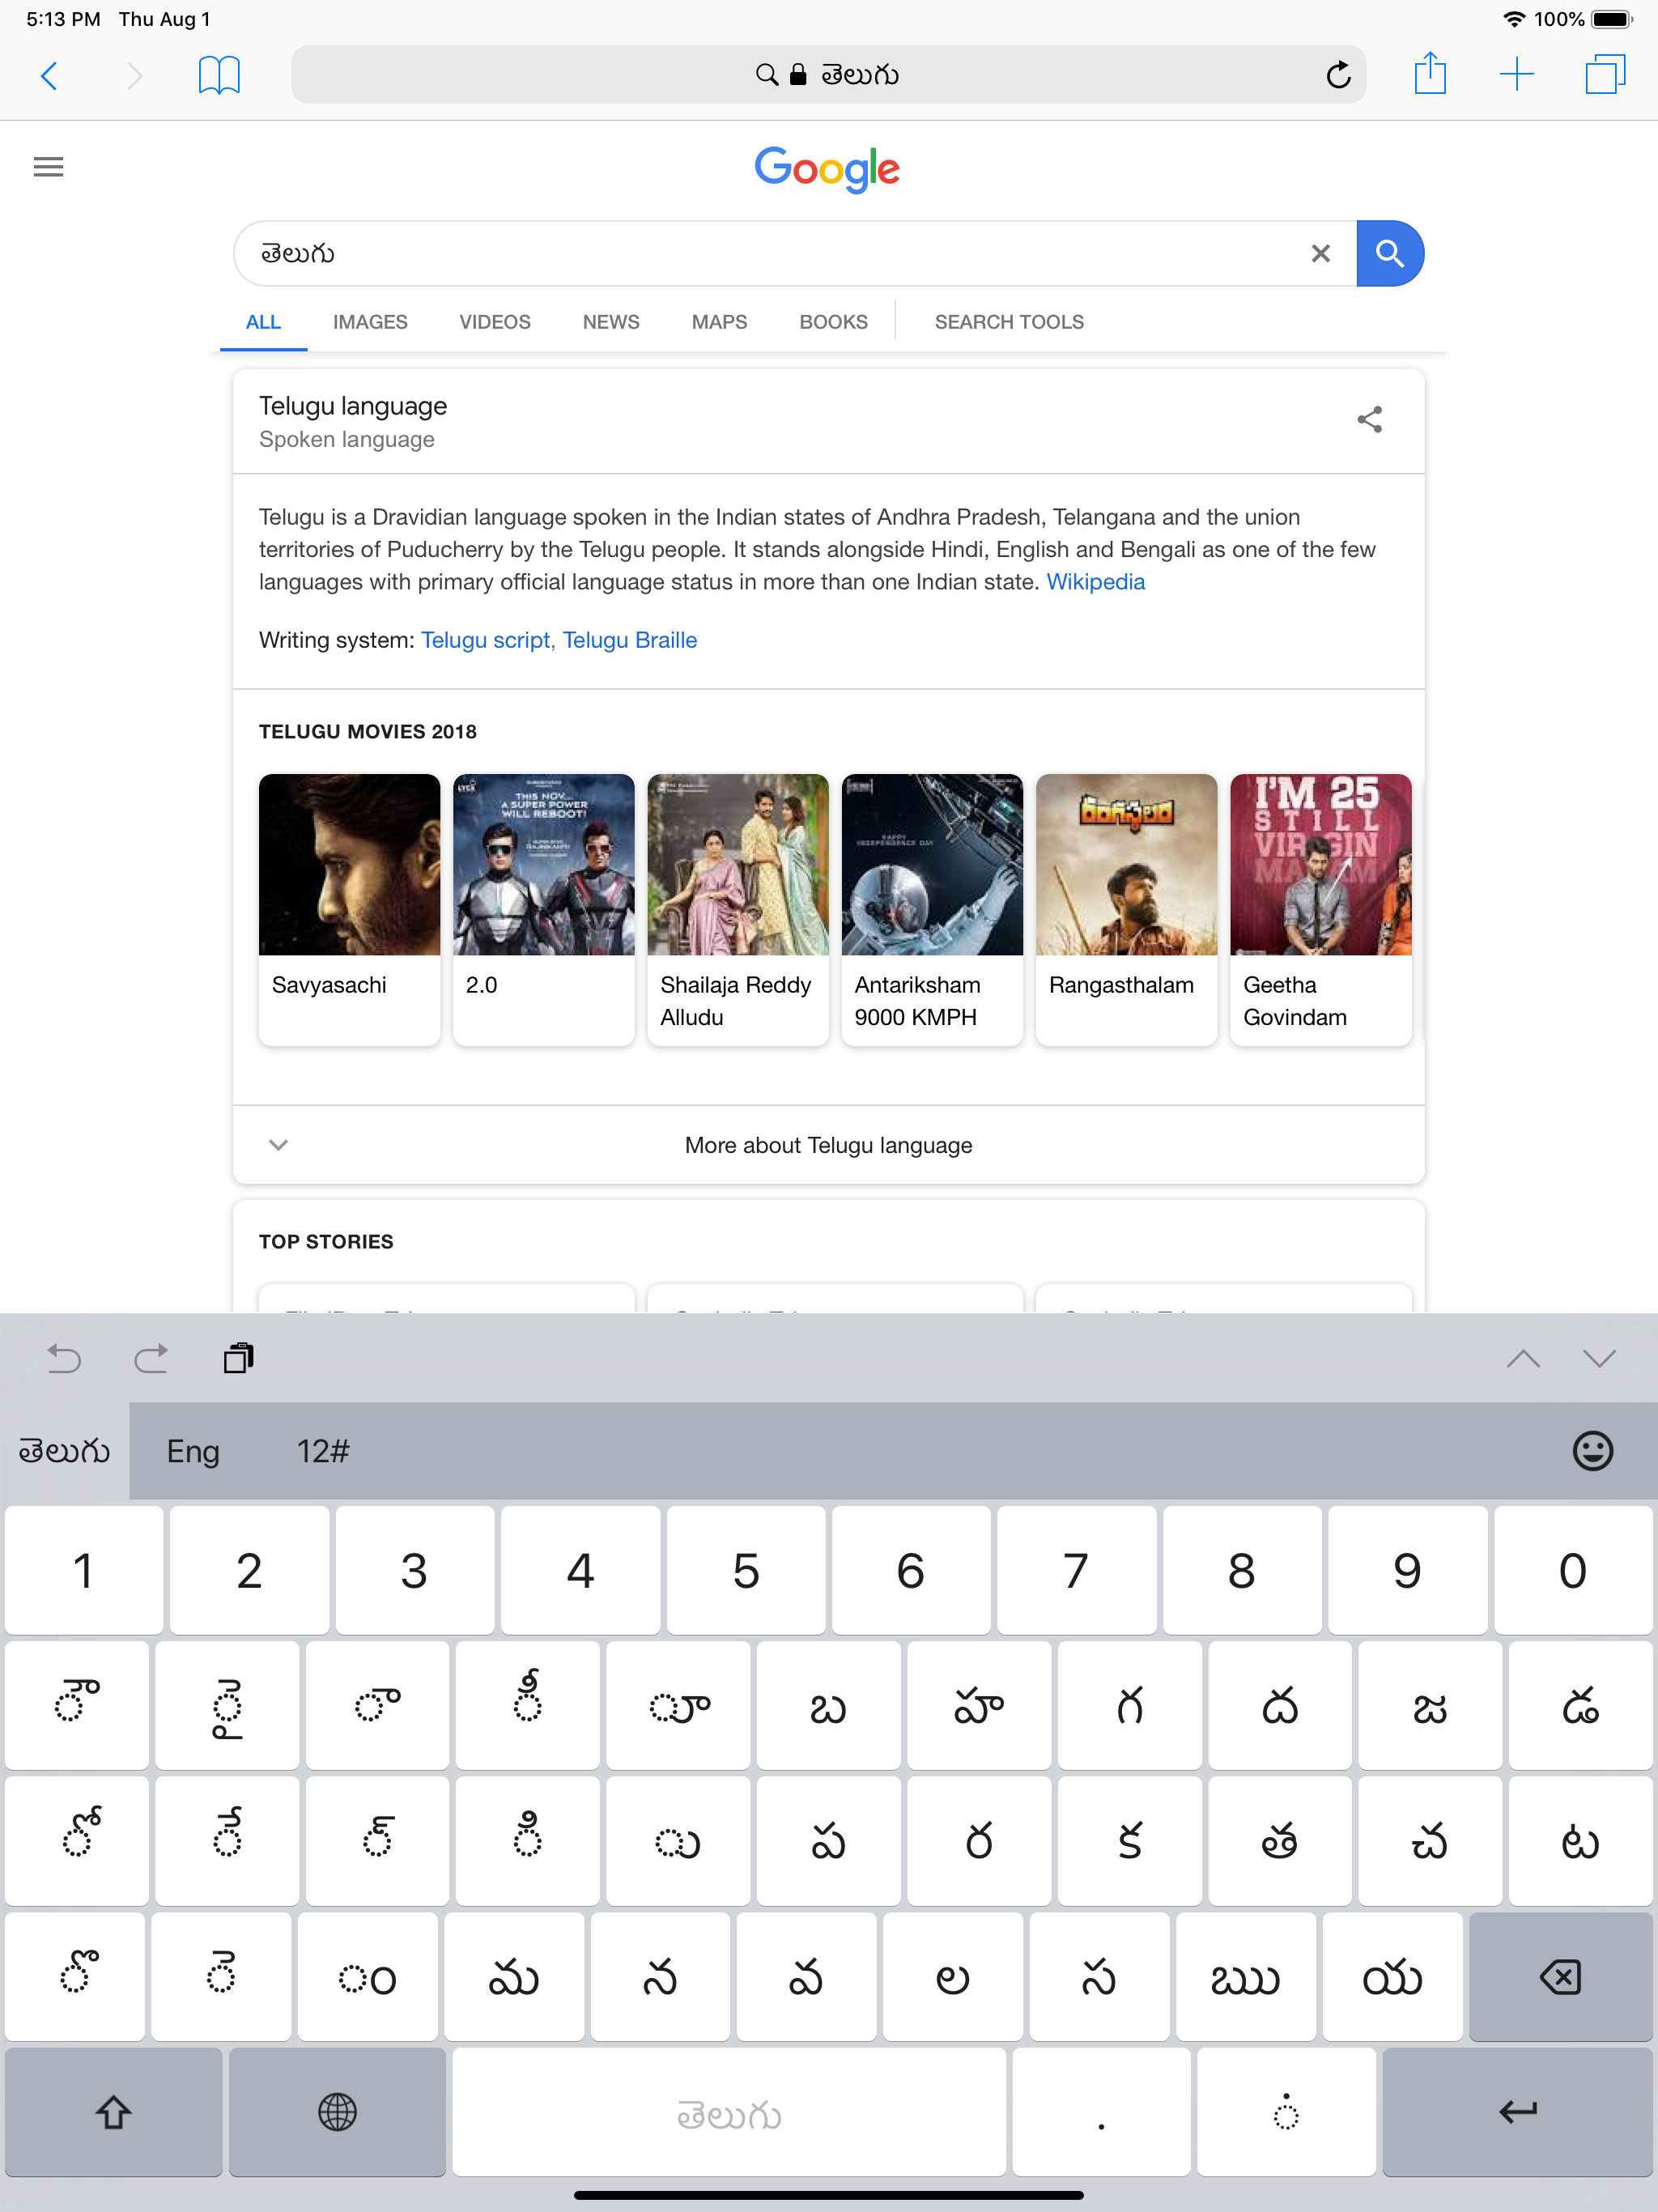Open the Savyasachi movie poster
The image size is (1658, 2212).
(349, 865)
